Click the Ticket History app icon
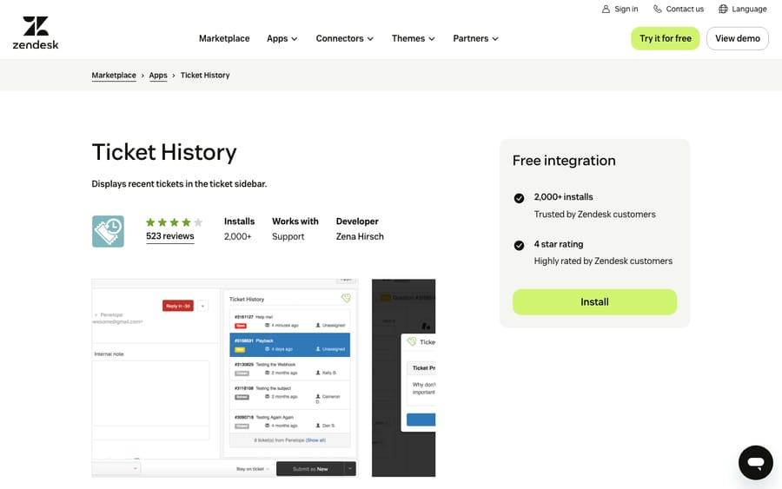 pyautogui.click(x=108, y=231)
